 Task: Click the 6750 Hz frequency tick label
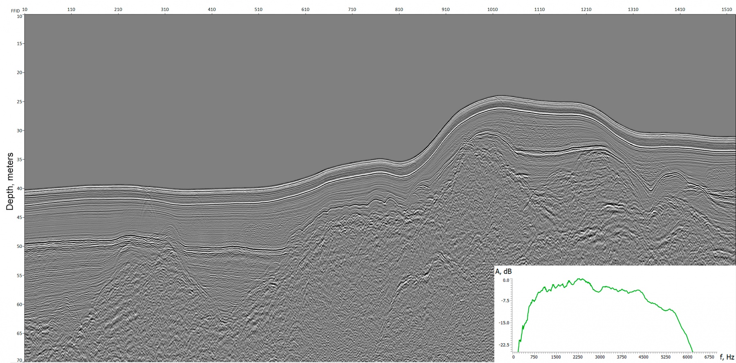point(709,357)
